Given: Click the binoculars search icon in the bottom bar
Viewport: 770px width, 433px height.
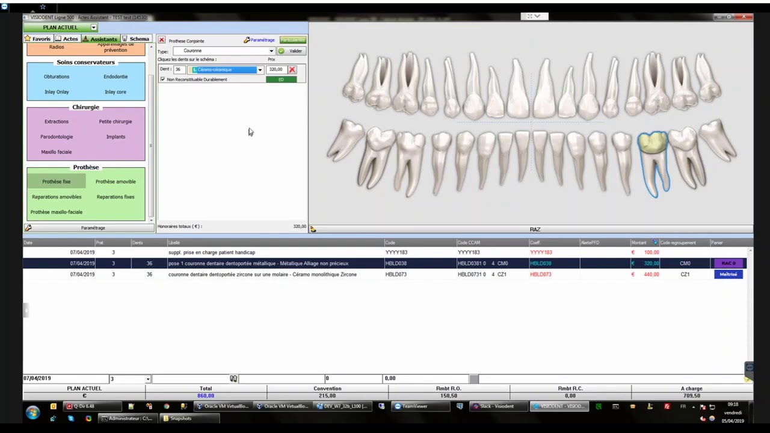Looking at the screenshot, I should click(x=233, y=378).
